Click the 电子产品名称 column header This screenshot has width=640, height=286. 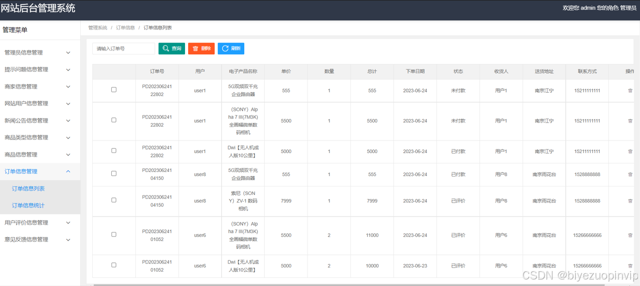click(243, 71)
